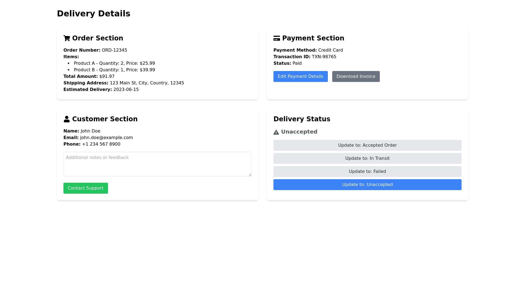Click the credit card icon
Viewport: 525px width, 295px height.
tap(277, 38)
